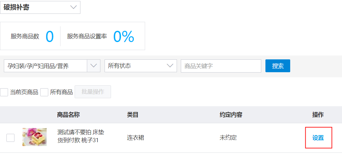Click the 批量操作 batch button
The height and width of the screenshot is (155, 342).
[x=93, y=92]
